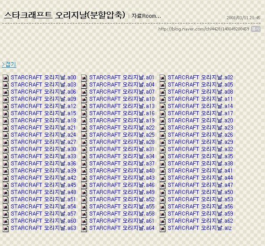
Task: Download STARCRAFT 오리지날.a39 file link
Action: pos(43,171)
